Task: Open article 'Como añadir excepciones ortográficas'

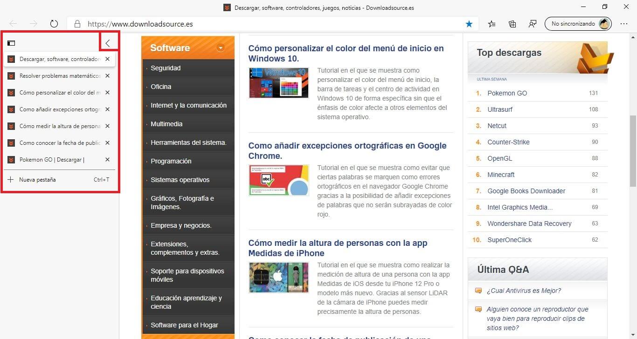Action: pos(347,150)
